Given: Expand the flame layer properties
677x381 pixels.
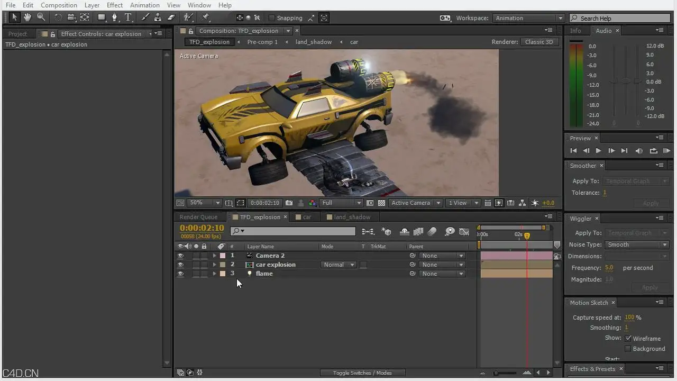Looking at the screenshot, I should click(214, 274).
